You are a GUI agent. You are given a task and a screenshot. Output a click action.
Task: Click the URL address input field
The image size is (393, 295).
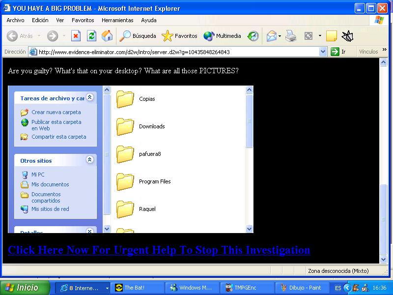(x=177, y=52)
